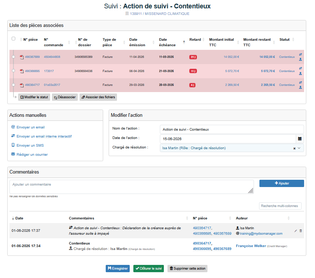
Task: Tick the select-all checkbox in the header
Action: click(x=13, y=39)
